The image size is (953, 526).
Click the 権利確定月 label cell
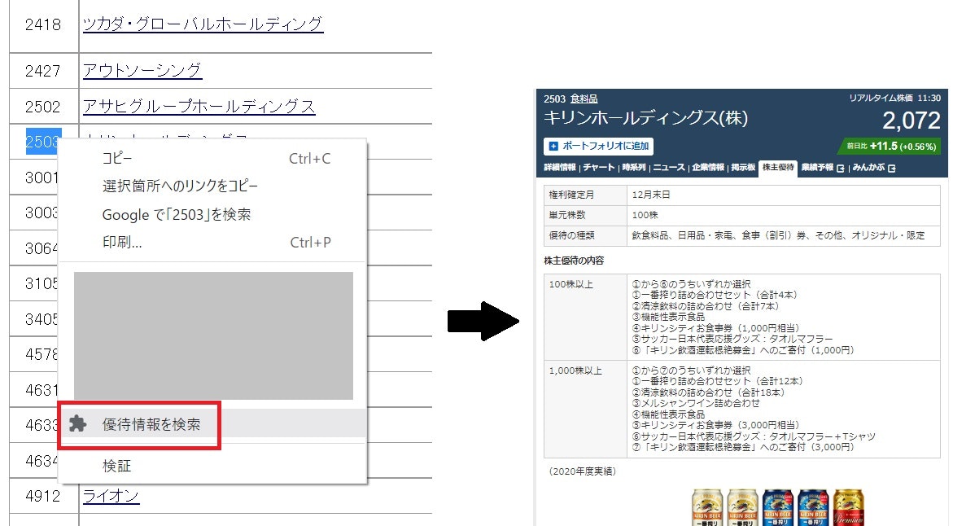[585, 195]
